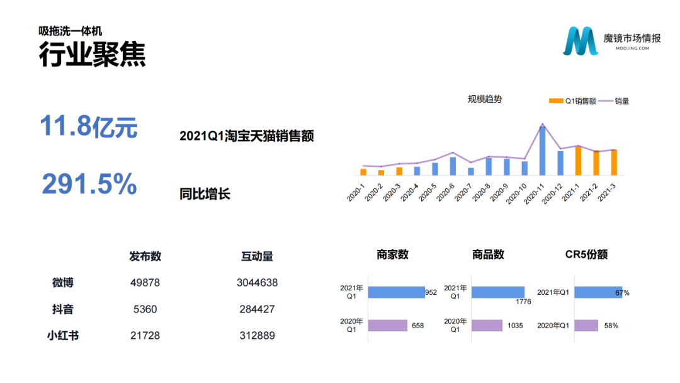Click the blue 67% CR5 bar
This screenshot has height=383, width=680.
coord(599,292)
